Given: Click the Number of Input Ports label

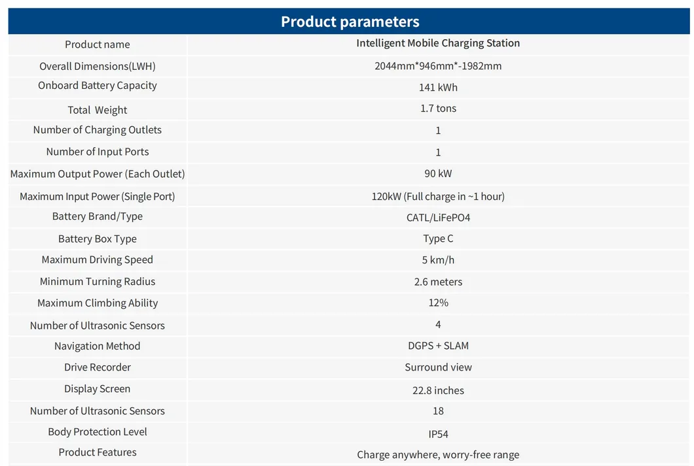Looking at the screenshot, I should [x=98, y=152].
